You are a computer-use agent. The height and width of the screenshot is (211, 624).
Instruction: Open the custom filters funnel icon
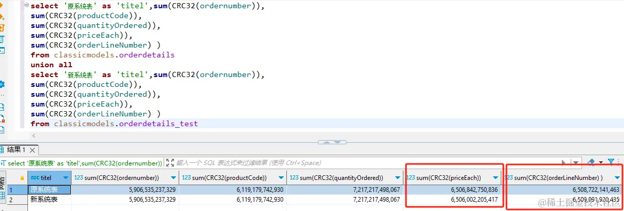(x=611, y=162)
